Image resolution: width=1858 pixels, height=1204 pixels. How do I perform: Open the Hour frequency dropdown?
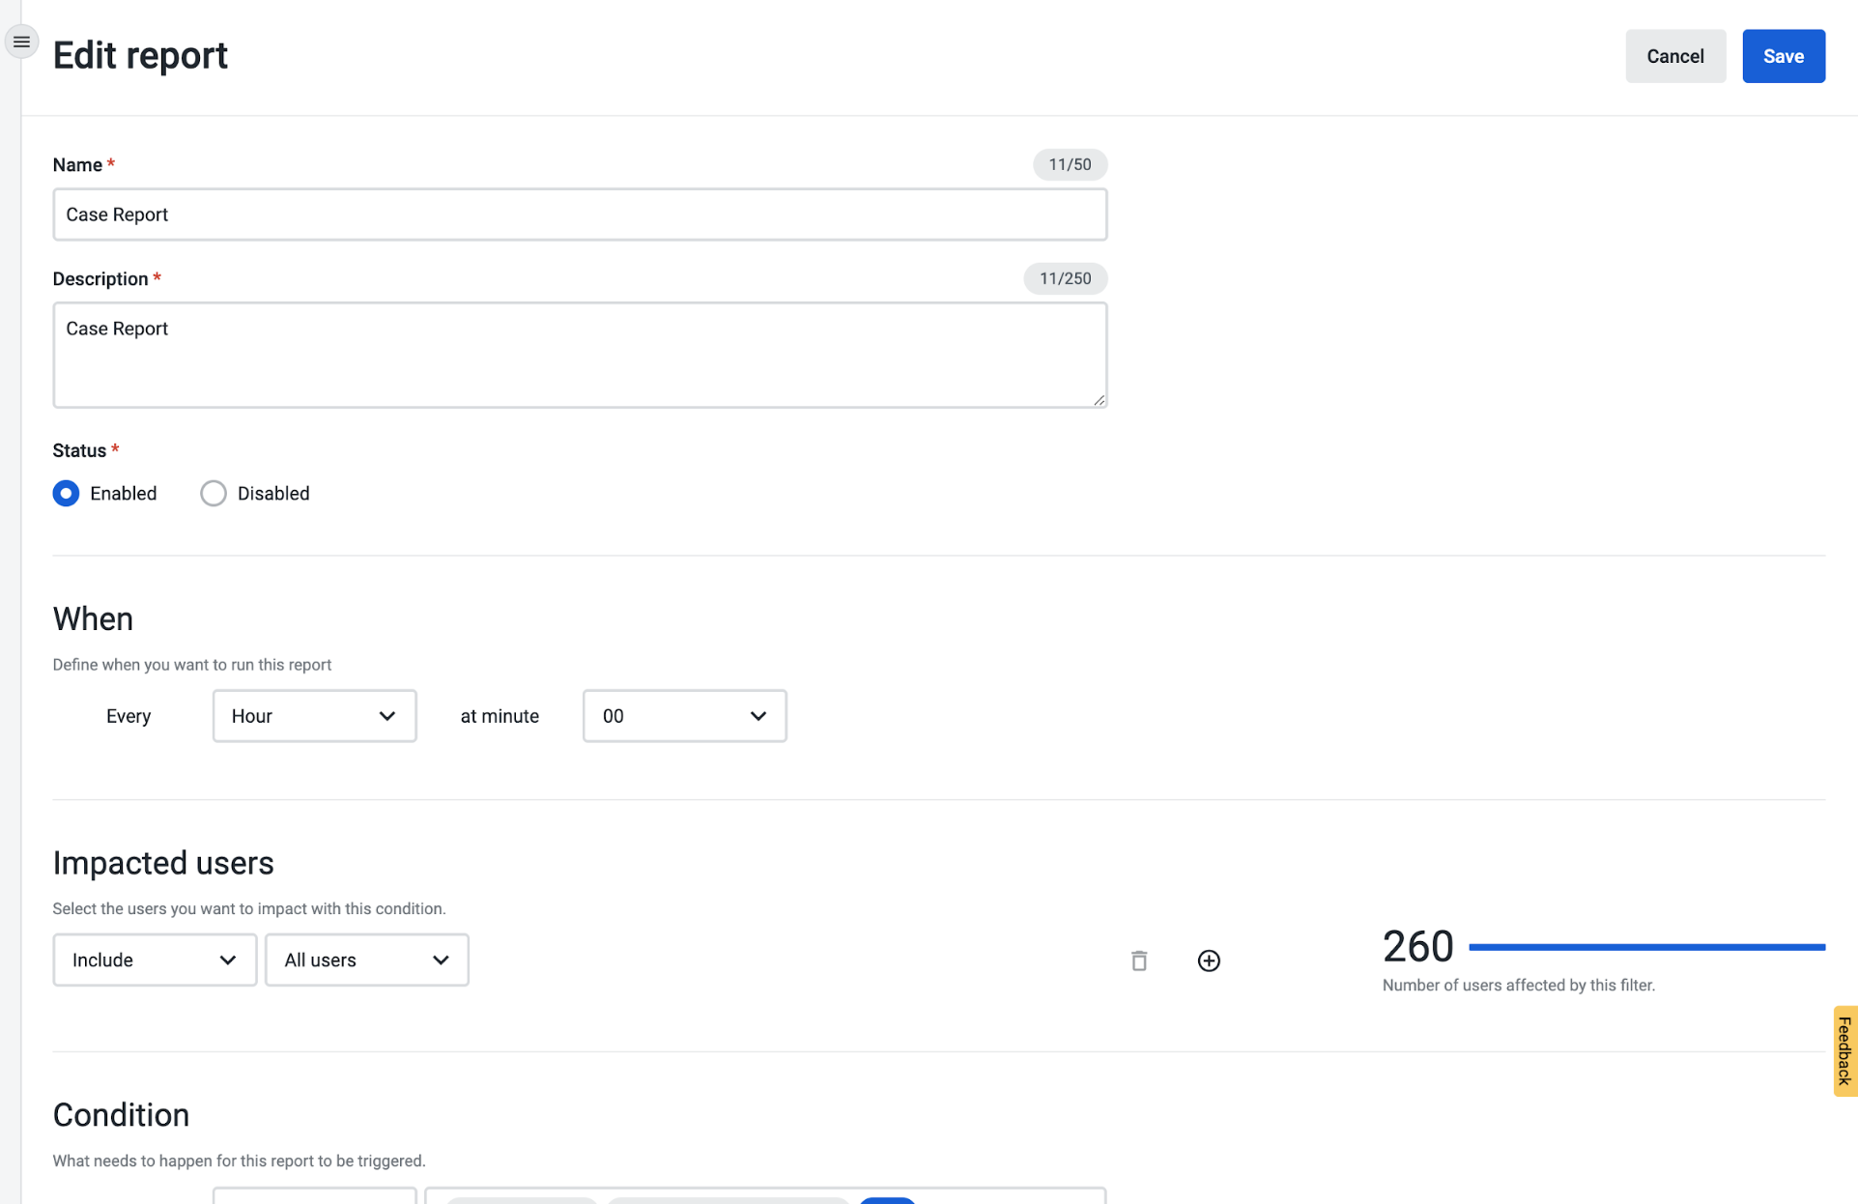314,716
